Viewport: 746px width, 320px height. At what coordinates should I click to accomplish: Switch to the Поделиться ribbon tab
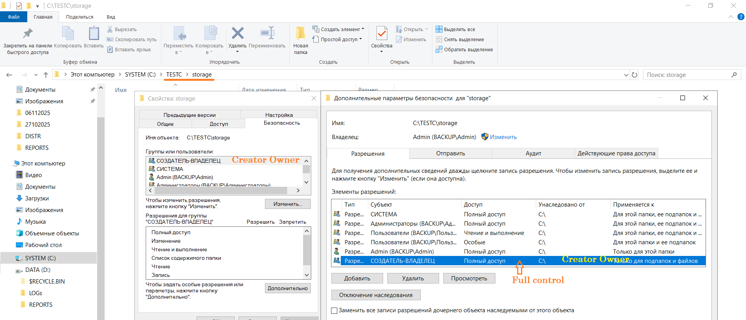pyautogui.click(x=80, y=17)
